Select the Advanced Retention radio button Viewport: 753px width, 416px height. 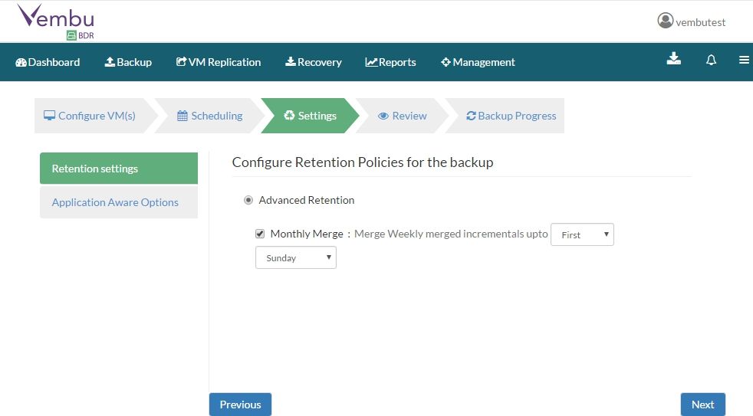pyautogui.click(x=248, y=200)
